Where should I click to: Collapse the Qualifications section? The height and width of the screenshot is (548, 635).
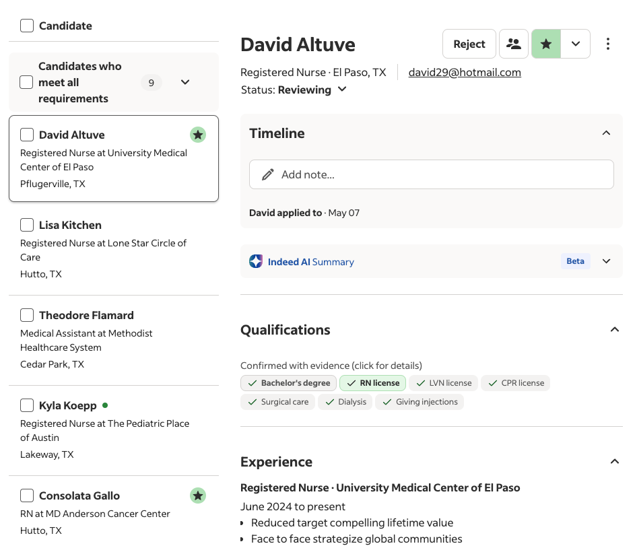(x=614, y=329)
